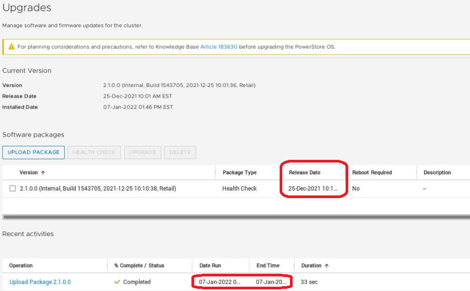Image resolution: width=470 pixels, height=291 pixels.
Task: Open the Upload Package 2.1.0.0 activity link
Action: pyautogui.click(x=40, y=282)
